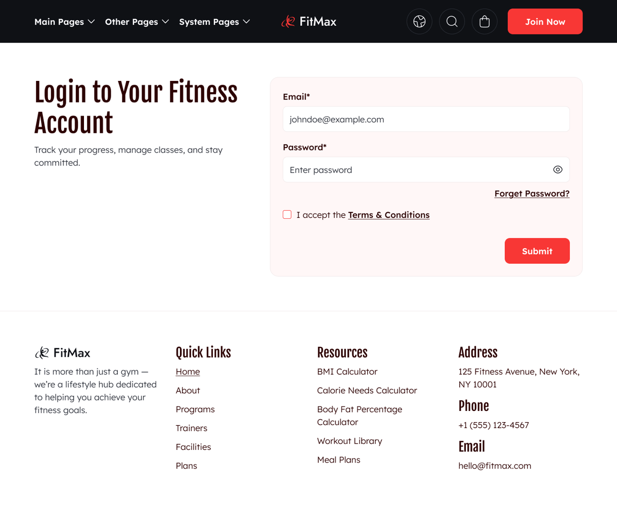The height and width of the screenshot is (506, 617).
Task: Click the email input field
Action: [426, 119]
